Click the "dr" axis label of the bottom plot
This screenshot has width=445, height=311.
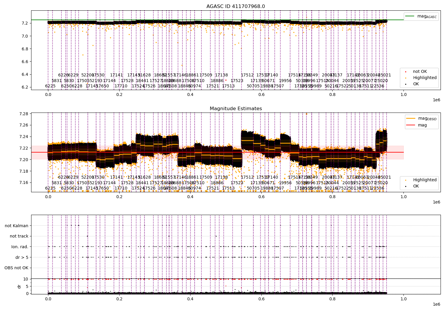[x=19, y=286]
